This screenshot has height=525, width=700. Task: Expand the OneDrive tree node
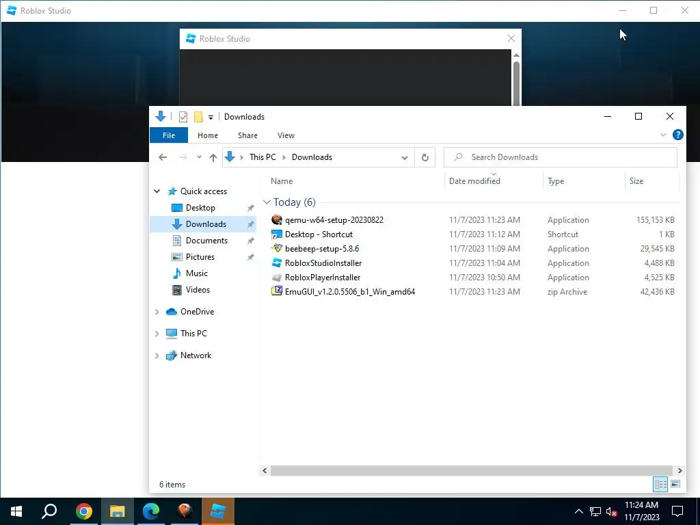157,312
